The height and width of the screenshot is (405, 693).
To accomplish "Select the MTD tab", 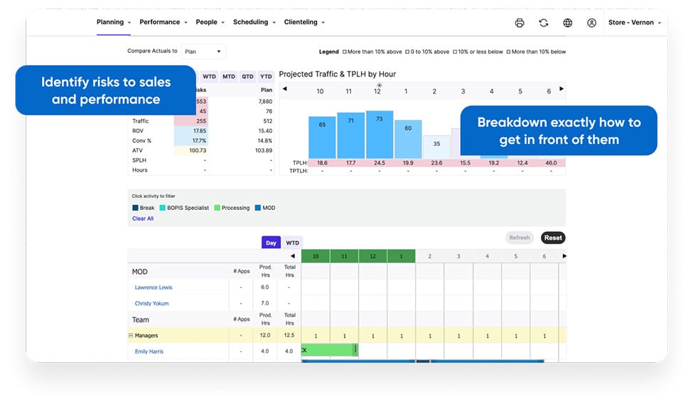I will (x=228, y=77).
